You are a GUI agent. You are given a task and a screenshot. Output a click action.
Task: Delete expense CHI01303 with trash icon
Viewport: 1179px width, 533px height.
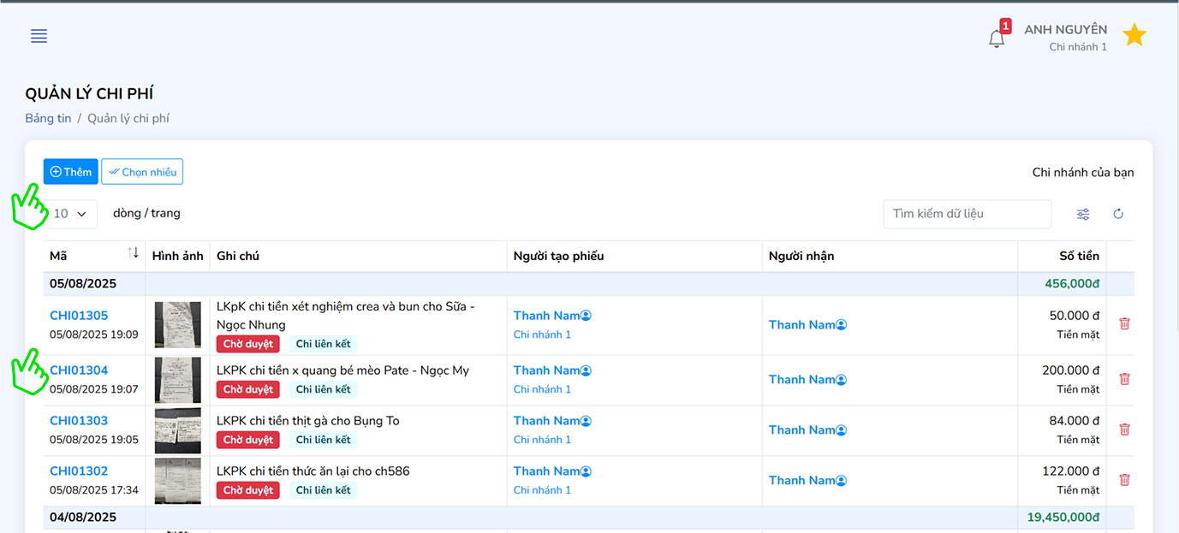coord(1124,429)
